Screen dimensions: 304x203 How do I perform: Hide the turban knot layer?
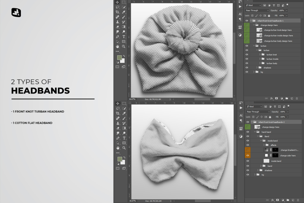[247, 54]
